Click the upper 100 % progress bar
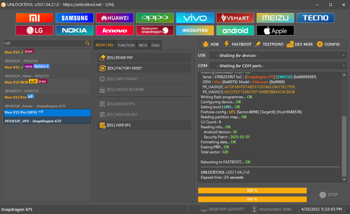Viewport: 350px width, 214px height. 252,191
